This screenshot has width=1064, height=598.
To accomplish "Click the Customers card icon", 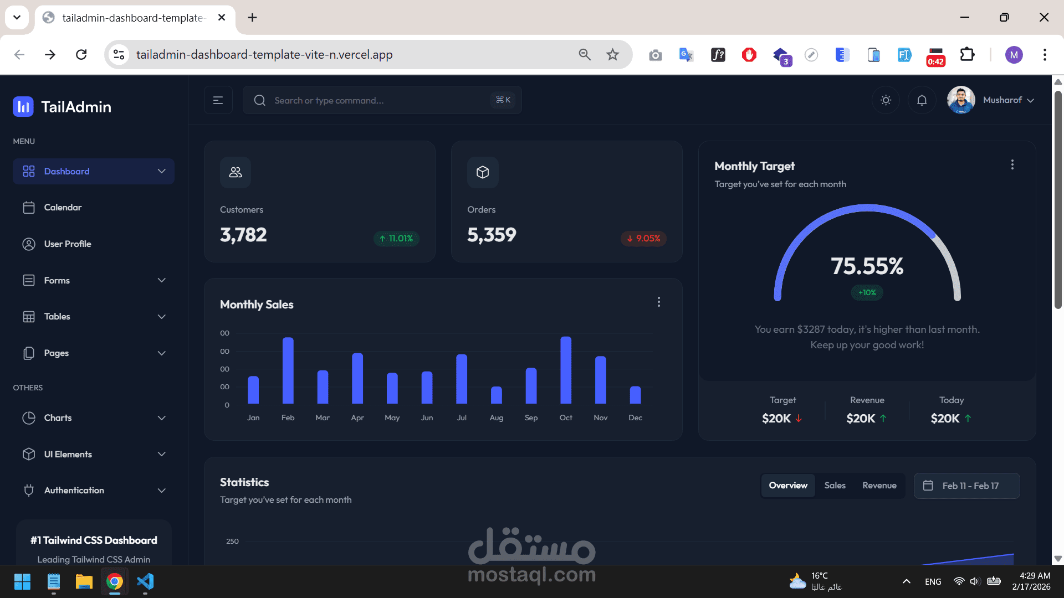I will [x=236, y=172].
